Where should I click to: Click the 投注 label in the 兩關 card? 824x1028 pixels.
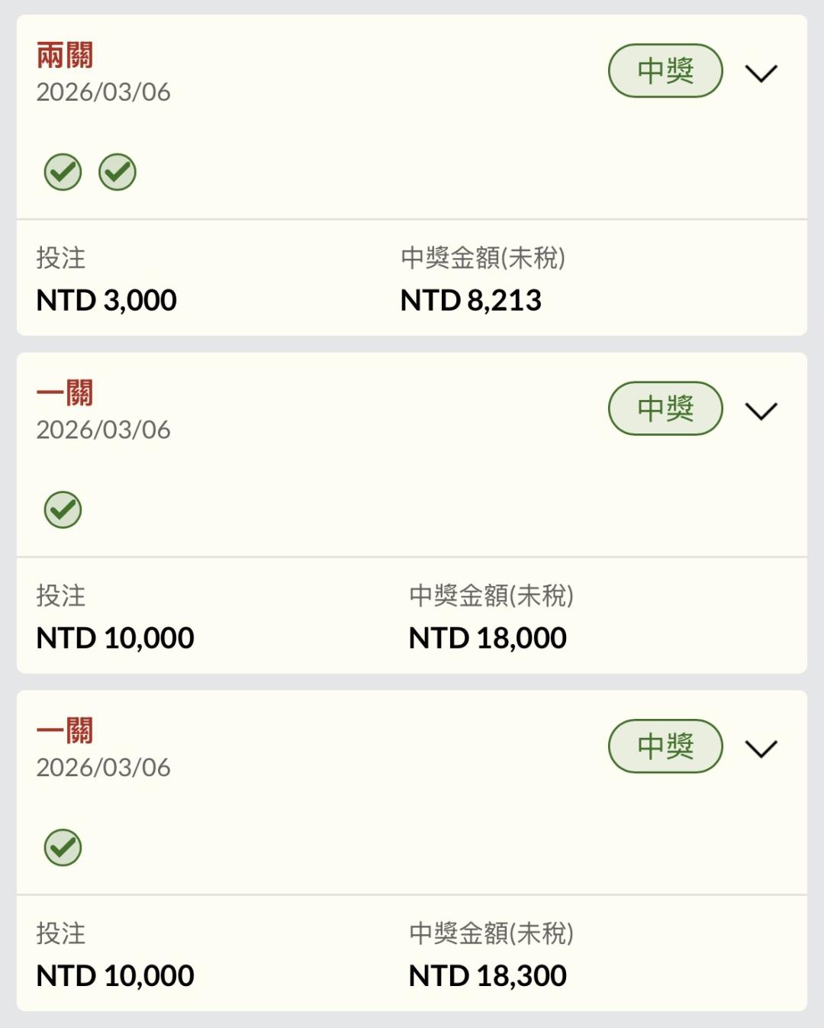(61, 258)
